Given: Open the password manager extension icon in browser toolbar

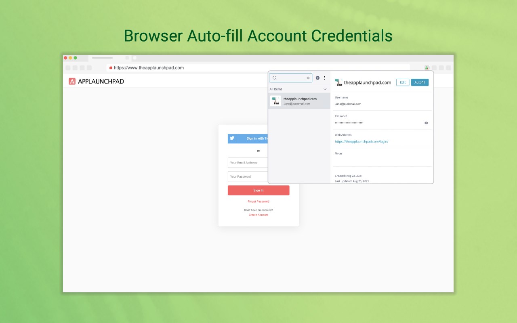Looking at the screenshot, I should click(427, 68).
